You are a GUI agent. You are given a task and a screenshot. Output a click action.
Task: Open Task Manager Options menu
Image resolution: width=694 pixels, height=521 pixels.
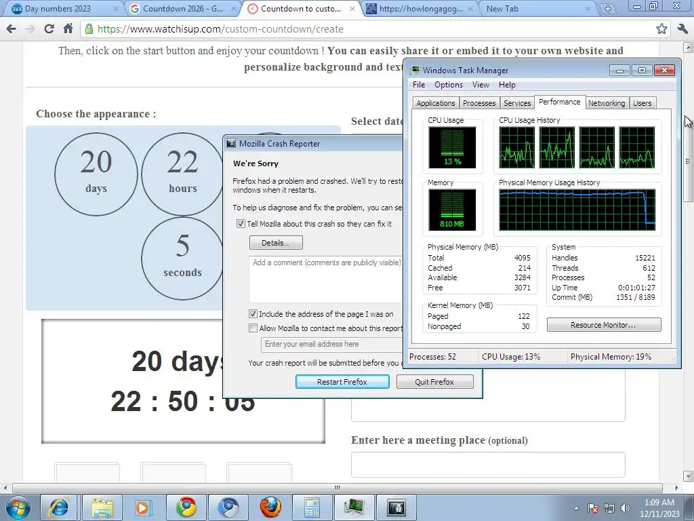449,85
